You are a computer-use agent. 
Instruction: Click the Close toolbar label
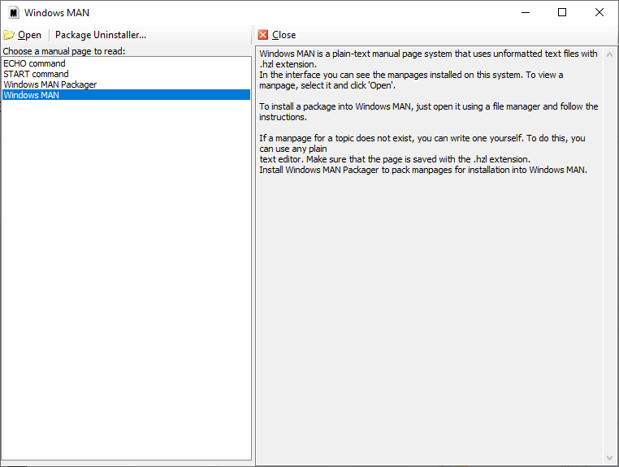(284, 35)
